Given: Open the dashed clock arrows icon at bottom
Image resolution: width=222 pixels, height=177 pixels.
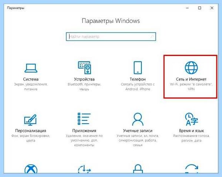Looking at the screenshot, I should [84, 169].
